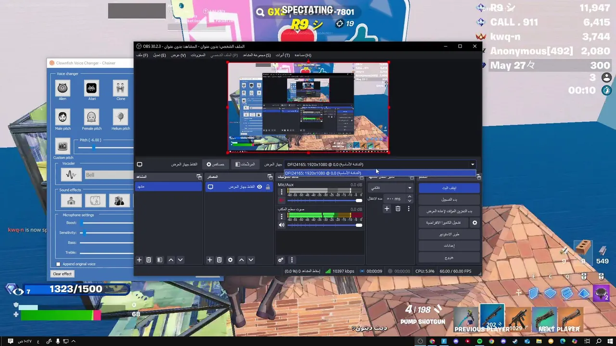The height and width of the screenshot is (346, 616).
Task: Open scene filters in Scenes toolbar
Action: point(160,260)
